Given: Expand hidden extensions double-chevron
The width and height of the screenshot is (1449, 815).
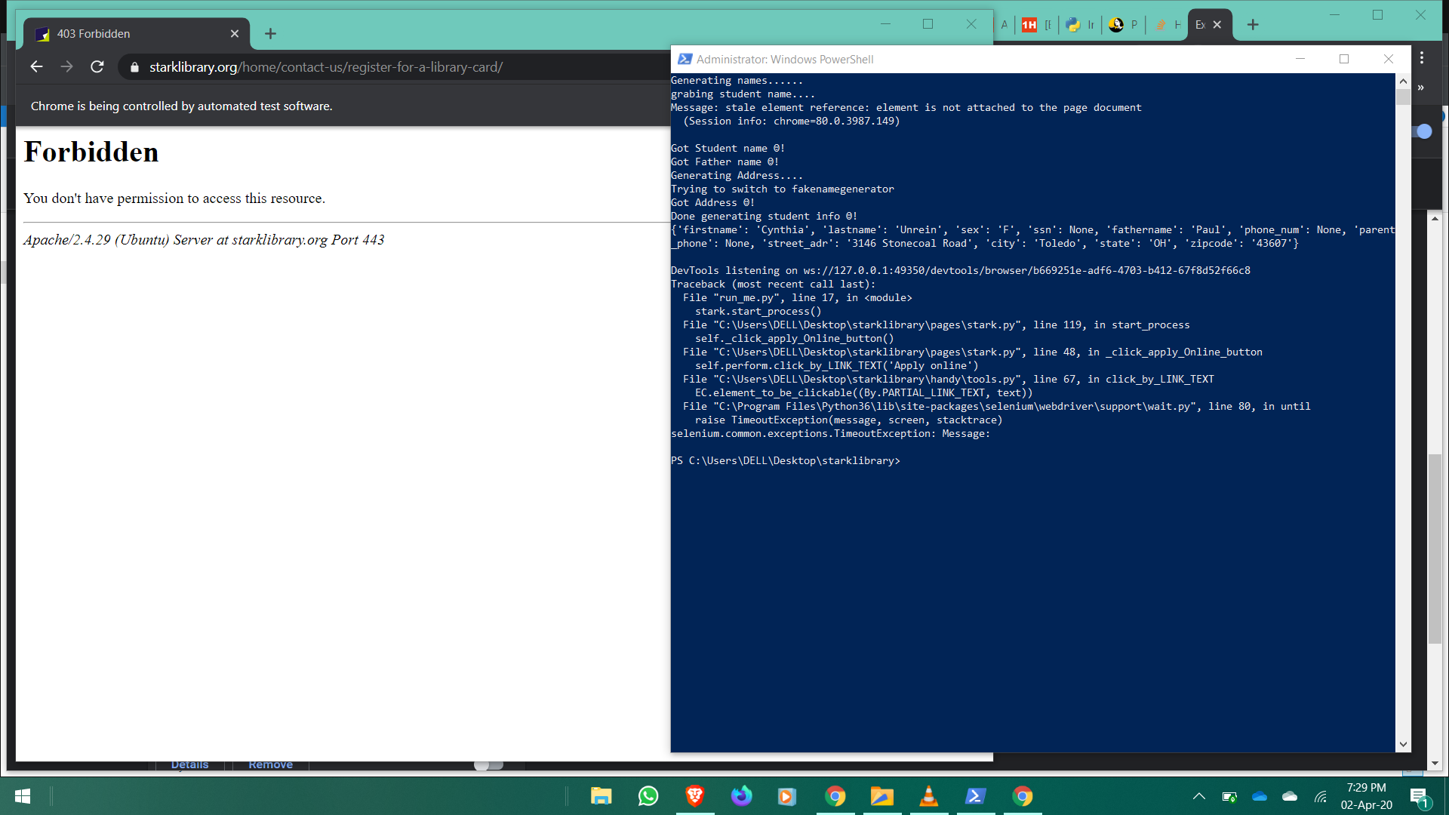Looking at the screenshot, I should (1421, 88).
